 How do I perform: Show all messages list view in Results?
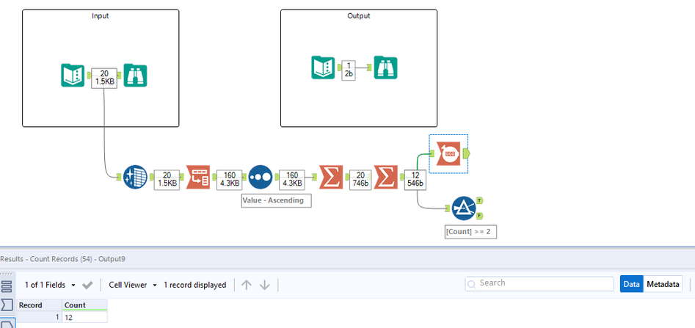7,286
